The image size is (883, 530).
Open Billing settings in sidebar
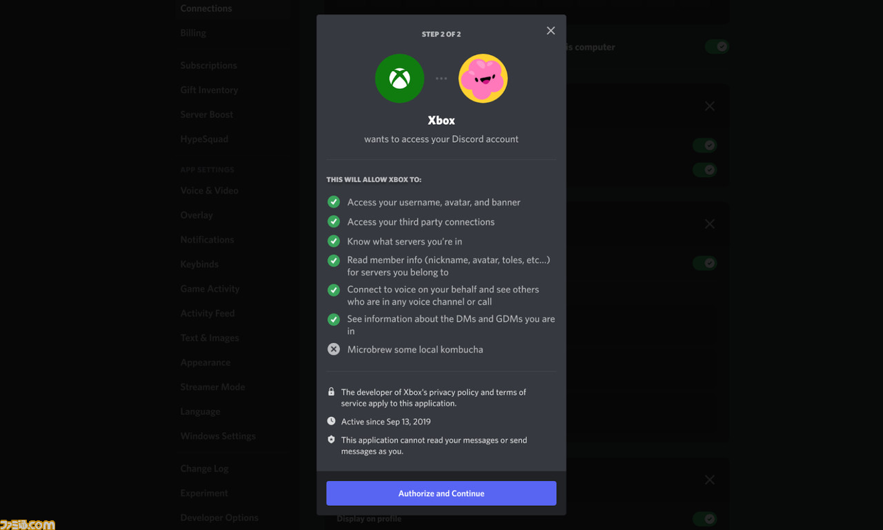[193, 32]
